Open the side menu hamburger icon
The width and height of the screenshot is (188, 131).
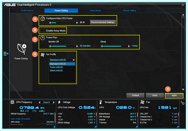click(x=6, y=54)
